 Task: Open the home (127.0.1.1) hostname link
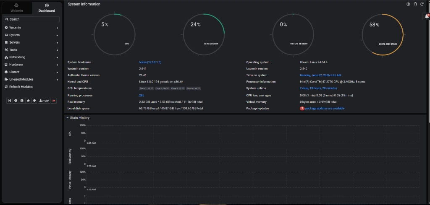(150, 62)
